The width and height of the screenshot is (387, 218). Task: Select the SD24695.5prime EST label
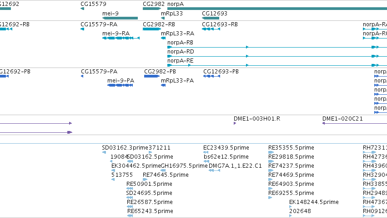149,193
